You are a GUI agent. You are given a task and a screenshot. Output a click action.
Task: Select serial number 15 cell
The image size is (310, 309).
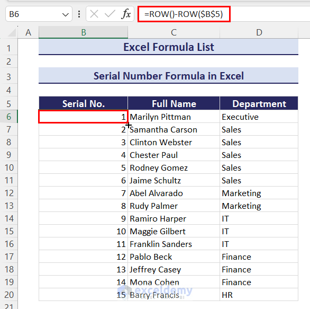pyautogui.click(x=84, y=295)
